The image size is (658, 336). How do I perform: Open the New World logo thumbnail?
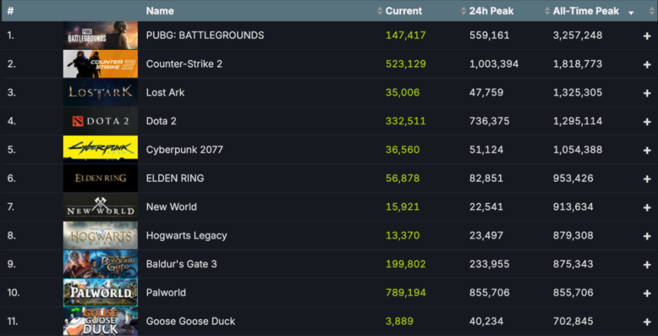click(x=100, y=207)
